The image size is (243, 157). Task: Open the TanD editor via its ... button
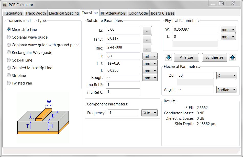147,39
